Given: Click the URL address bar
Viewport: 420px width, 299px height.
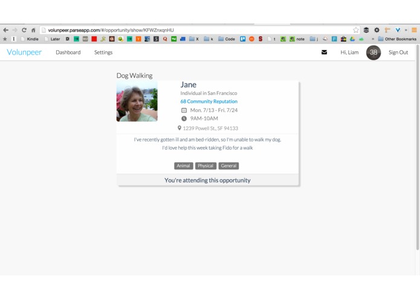Looking at the screenshot, I should [198, 30].
